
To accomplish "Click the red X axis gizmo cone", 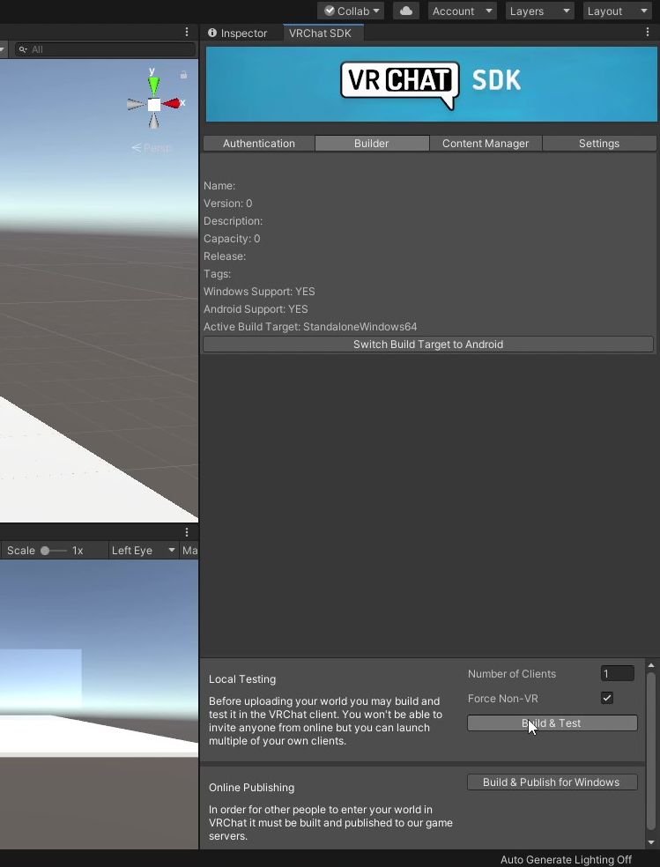I will coord(171,103).
